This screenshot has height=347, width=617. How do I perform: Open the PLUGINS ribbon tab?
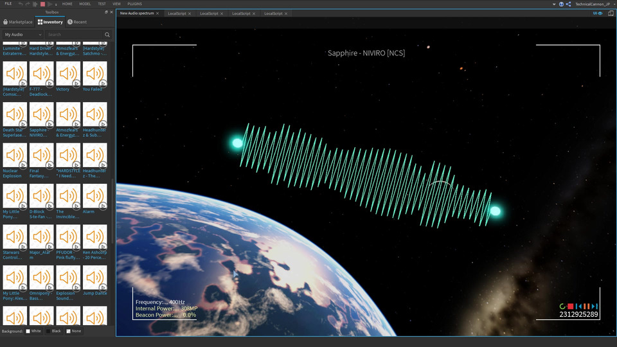coord(134,4)
